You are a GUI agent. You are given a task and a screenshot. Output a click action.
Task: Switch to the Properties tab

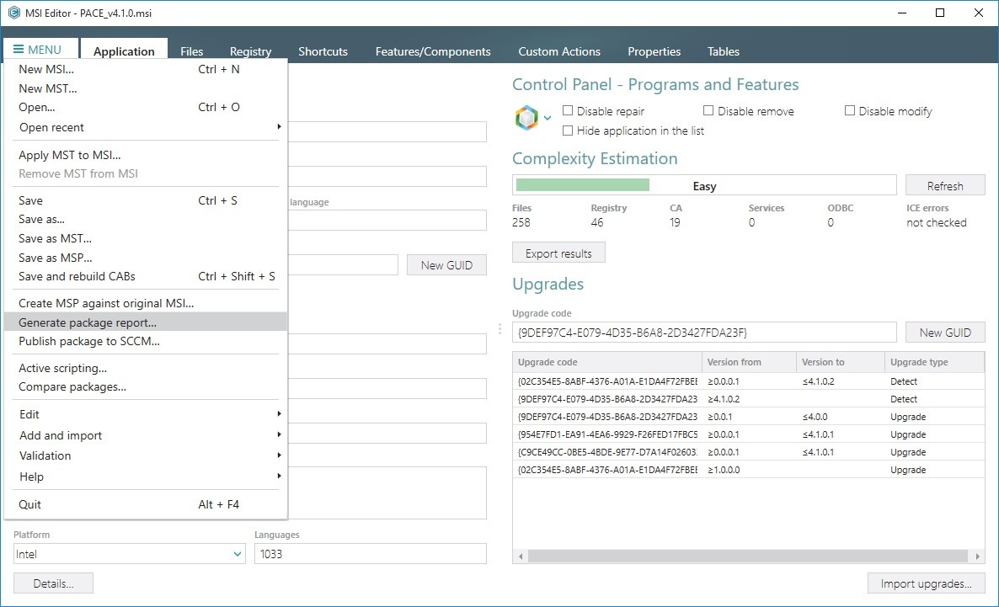pos(654,51)
